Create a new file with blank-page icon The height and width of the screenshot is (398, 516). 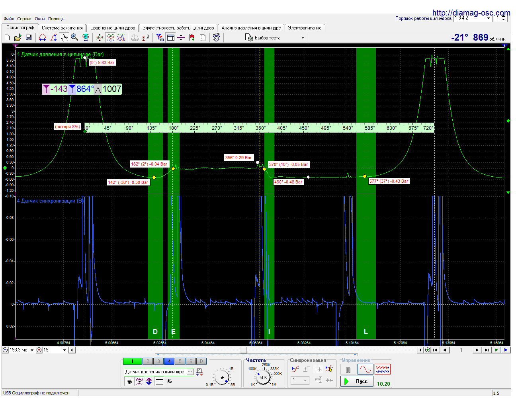coord(7,37)
